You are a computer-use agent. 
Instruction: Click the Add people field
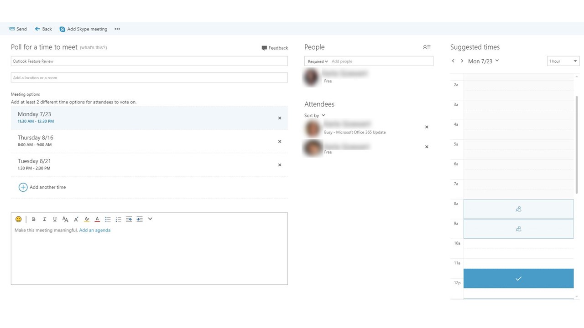pyautogui.click(x=381, y=61)
